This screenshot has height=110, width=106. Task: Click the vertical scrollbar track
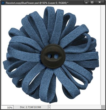103,55
